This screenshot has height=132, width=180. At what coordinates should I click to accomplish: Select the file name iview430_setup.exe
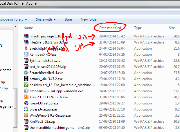(x=44, y=103)
